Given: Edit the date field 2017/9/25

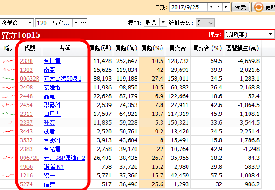Looking at the screenshot, I should point(188,7).
